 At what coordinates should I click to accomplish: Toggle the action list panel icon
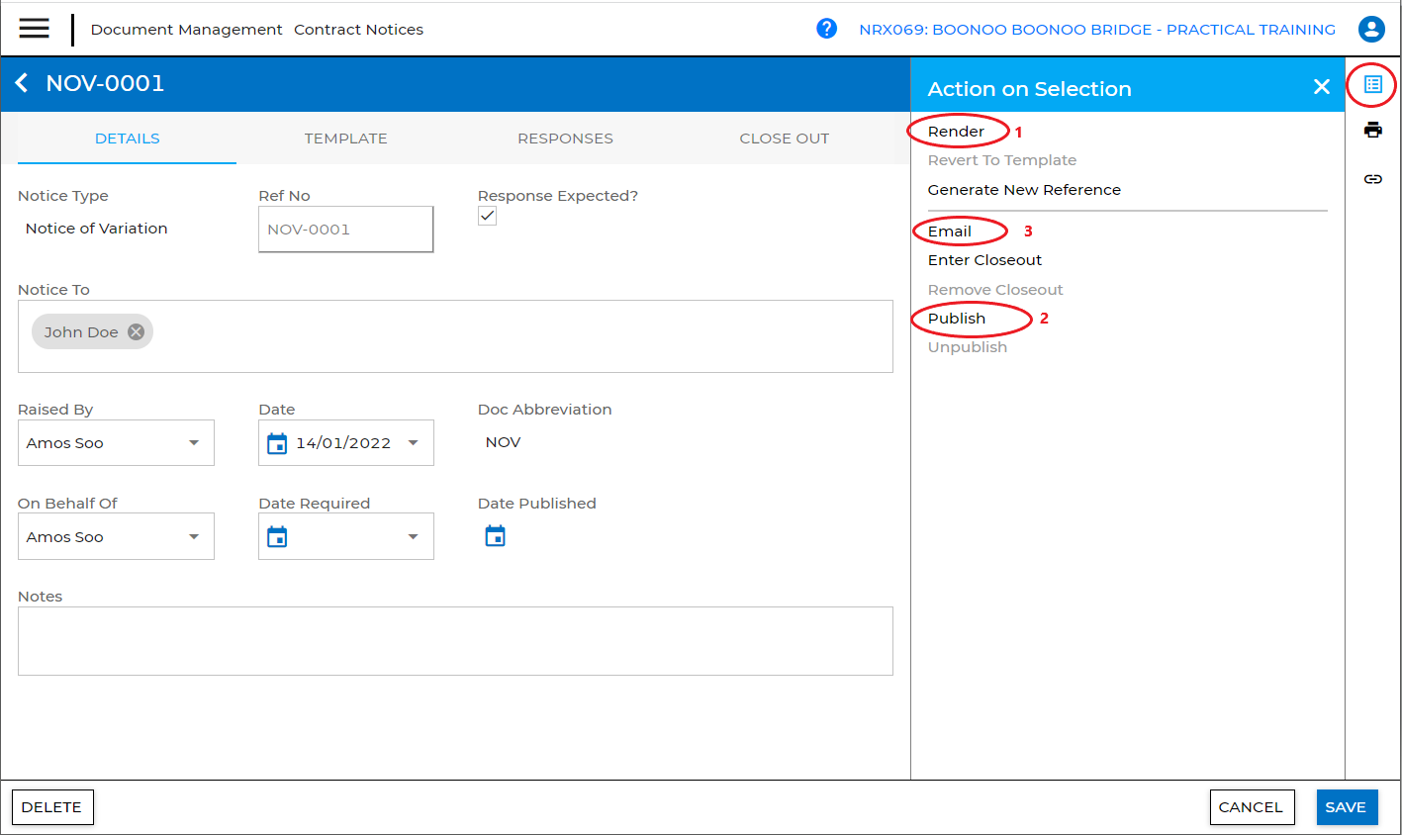(1372, 84)
